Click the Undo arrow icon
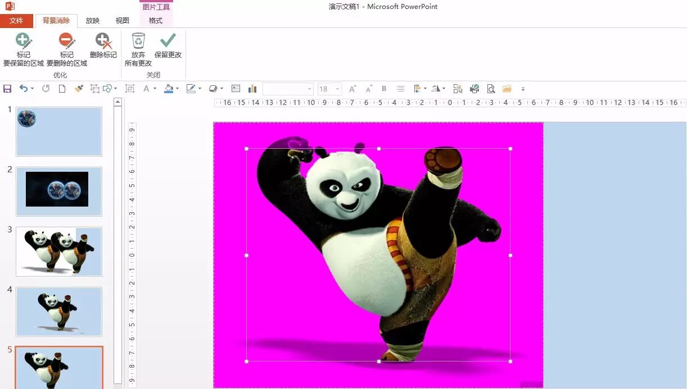Viewport: 687px width, 389px height. (24, 89)
